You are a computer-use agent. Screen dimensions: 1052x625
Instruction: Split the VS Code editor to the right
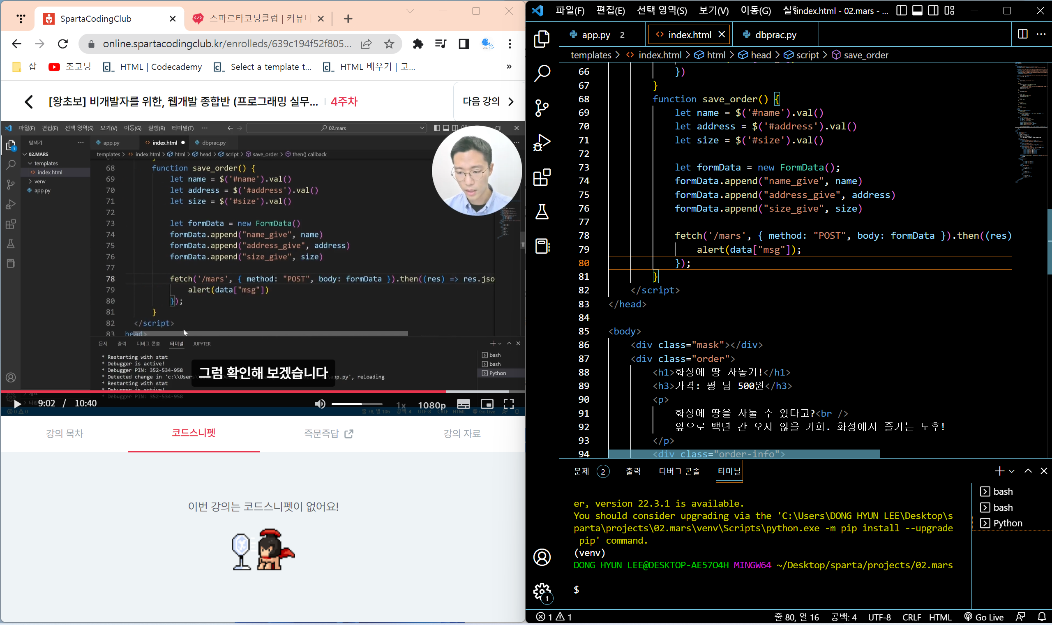pyautogui.click(x=1022, y=34)
